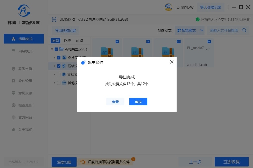The image size is (253, 168).
Task: Switch to the 路径 tab
Action: tap(67, 41)
